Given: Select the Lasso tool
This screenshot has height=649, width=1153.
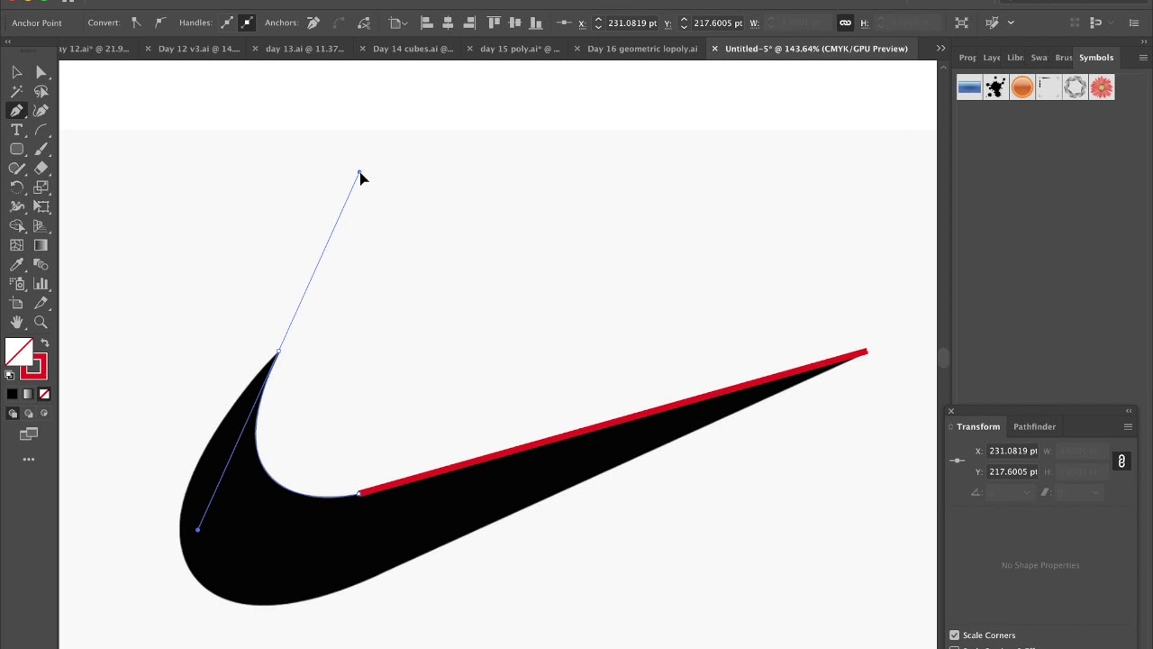Looking at the screenshot, I should (41, 91).
